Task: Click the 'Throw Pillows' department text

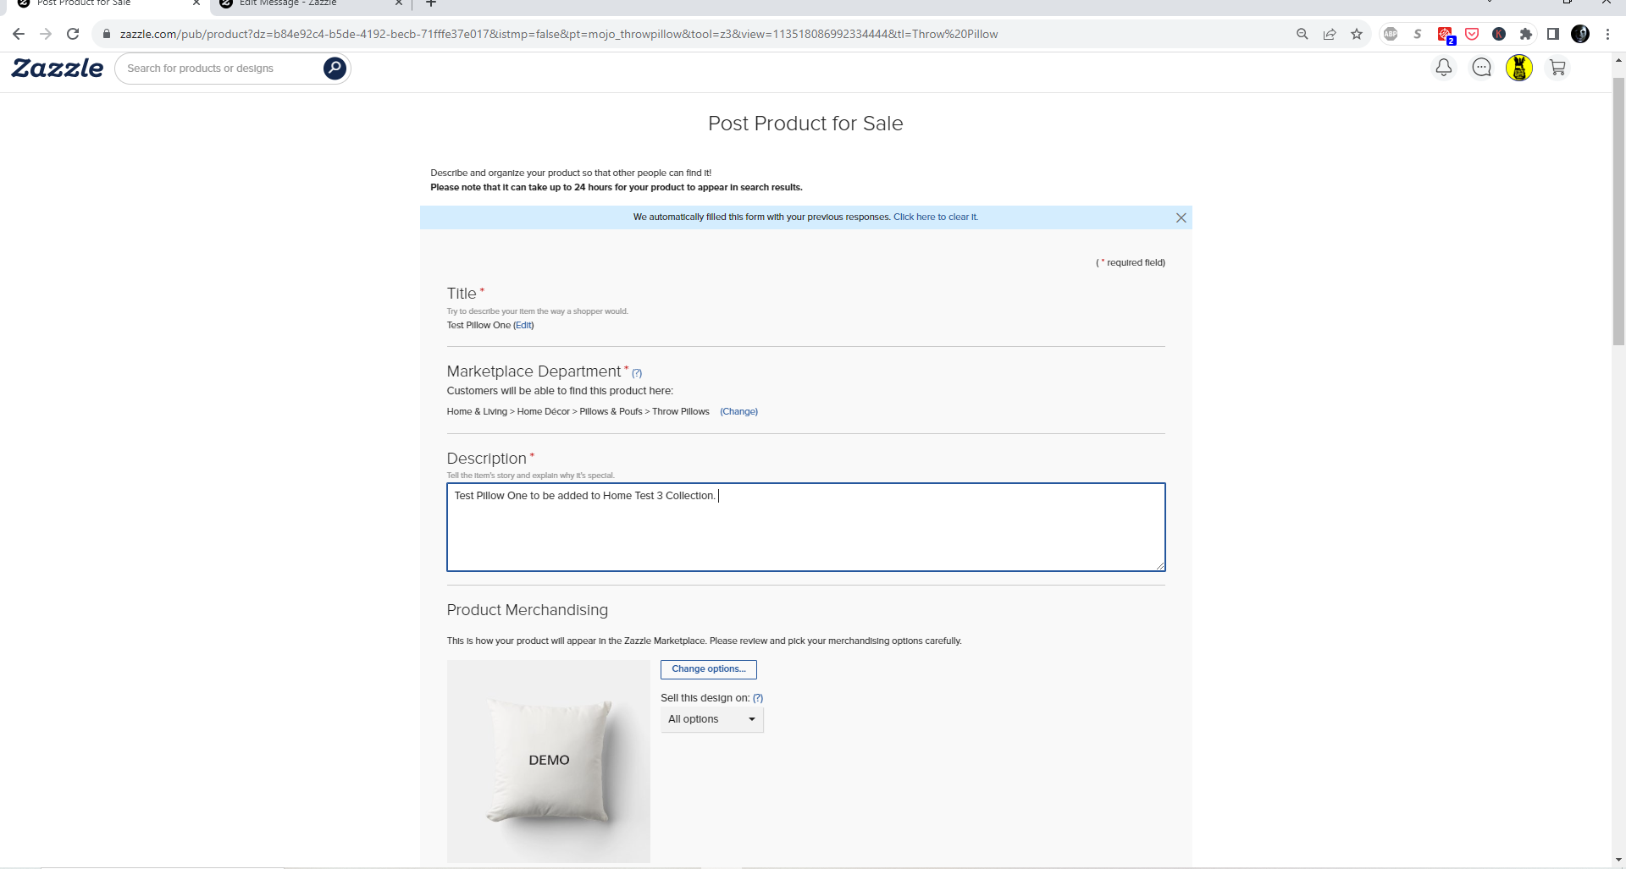Action: coord(681,412)
